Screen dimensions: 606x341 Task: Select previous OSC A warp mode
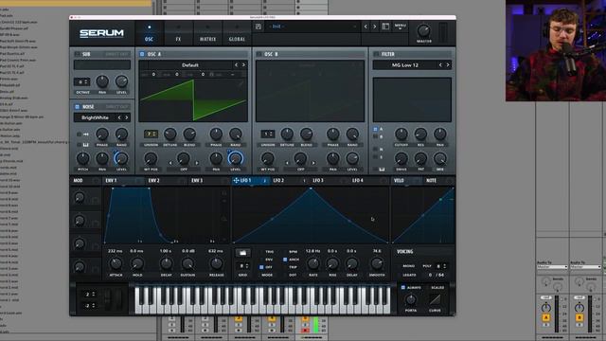point(170,163)
